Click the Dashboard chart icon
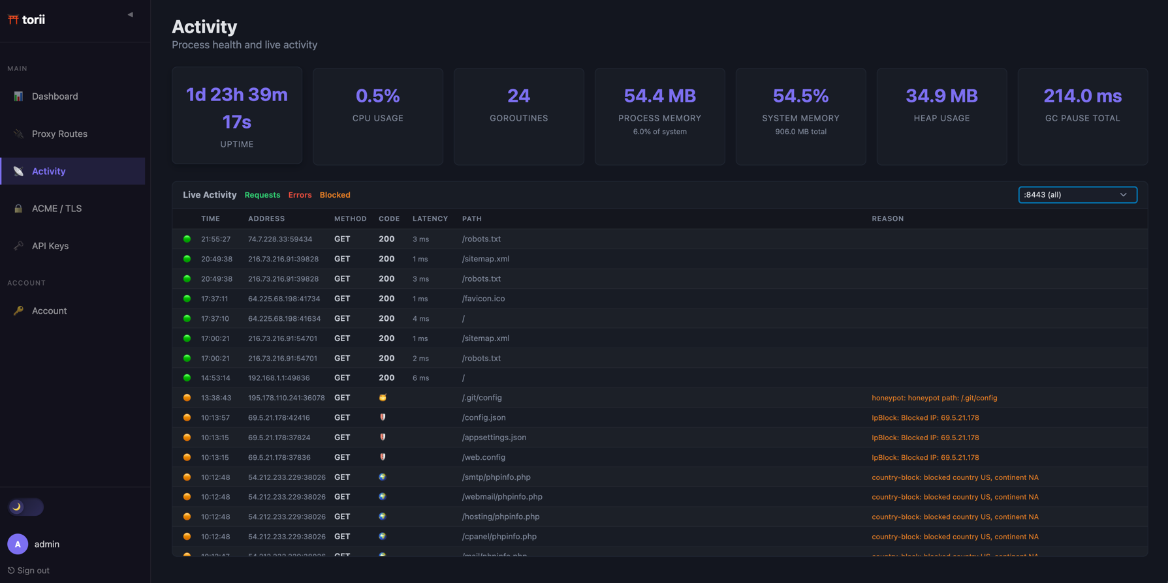Screen dimensions: 1168x583 (18, 97)
